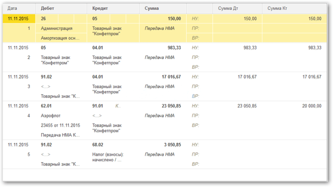Viewport: 333px width, 187px height.
Task: Select credit account 68.02 in entry 5
Action: click(x=97, y=145)
